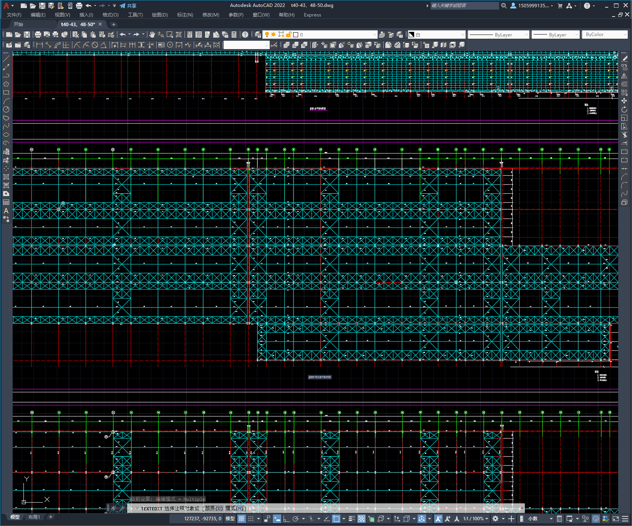Viewport: 632px width, 526px height.
Task: Open the QuickCalc calculator icon
Action: coord(234,35)
